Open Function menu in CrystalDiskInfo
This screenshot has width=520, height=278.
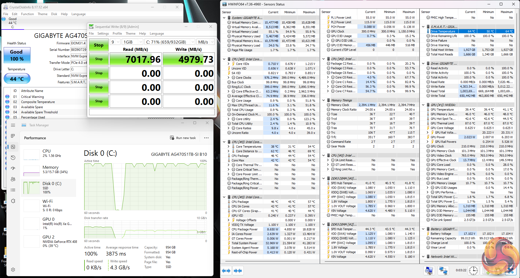click(x=27, y=14)
